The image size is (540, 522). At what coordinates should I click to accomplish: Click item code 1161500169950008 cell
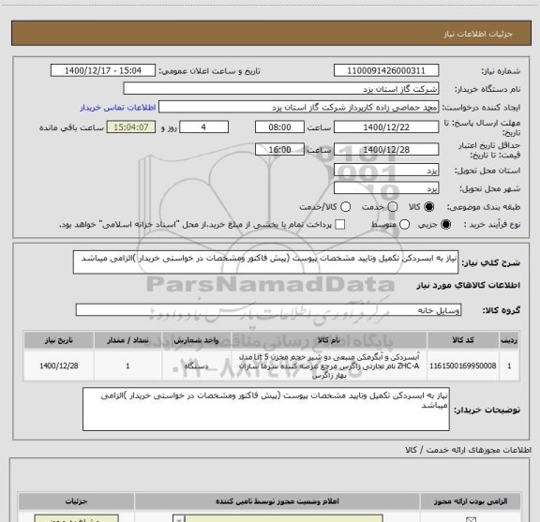pyautogui.click(x=462, y=365)
